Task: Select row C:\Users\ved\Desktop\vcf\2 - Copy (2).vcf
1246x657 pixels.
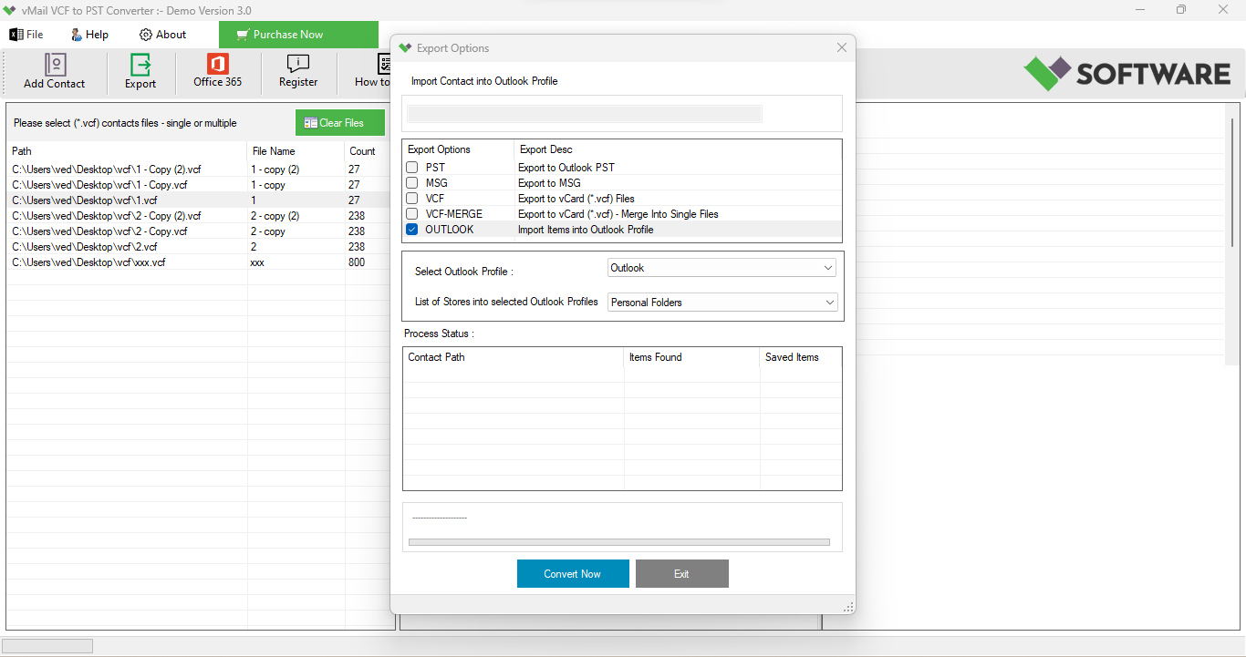Action: 199,216
